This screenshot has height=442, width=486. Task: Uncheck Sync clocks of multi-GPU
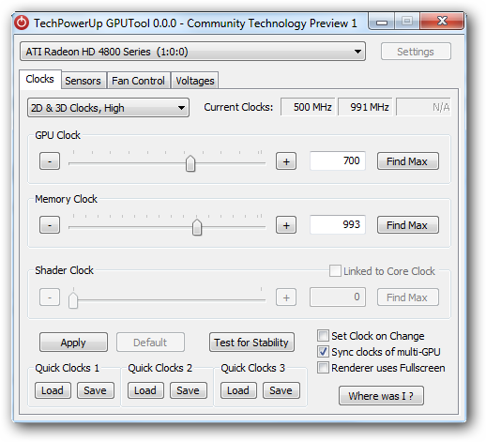(323, 352)
